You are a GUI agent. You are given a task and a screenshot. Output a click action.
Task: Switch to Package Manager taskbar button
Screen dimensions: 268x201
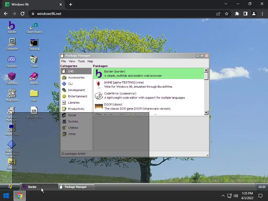click(x=76, y=187)
